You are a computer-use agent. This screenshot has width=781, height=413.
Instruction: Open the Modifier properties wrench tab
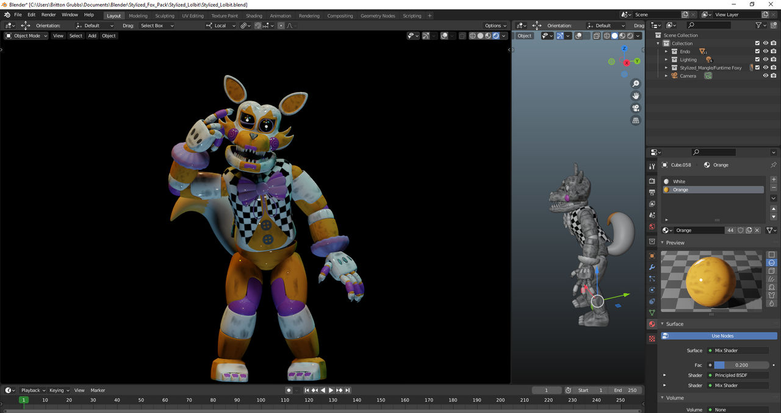[x=652, y=267]
